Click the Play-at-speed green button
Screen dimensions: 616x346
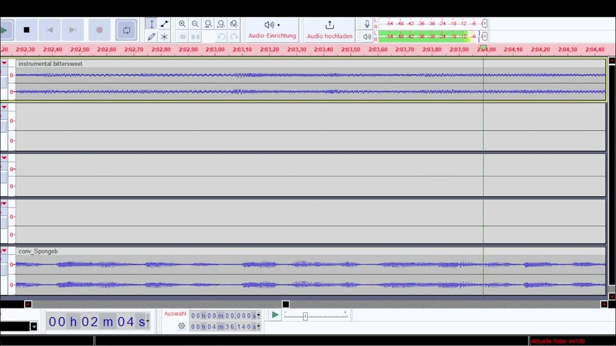coord(275,315)
